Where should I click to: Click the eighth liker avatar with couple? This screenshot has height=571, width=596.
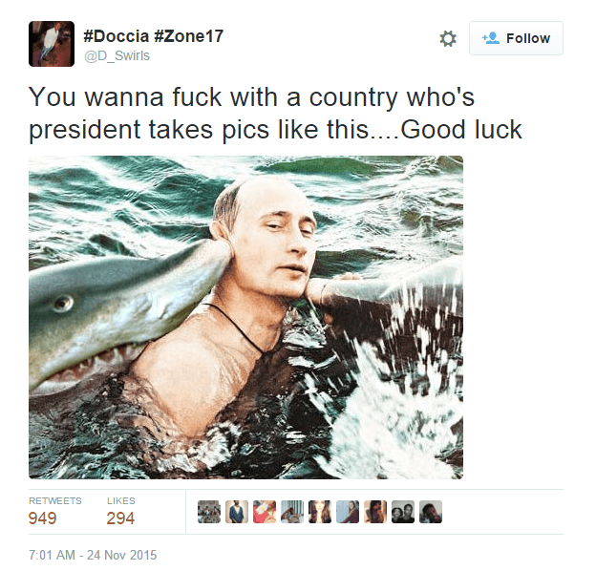click(403, 512)
